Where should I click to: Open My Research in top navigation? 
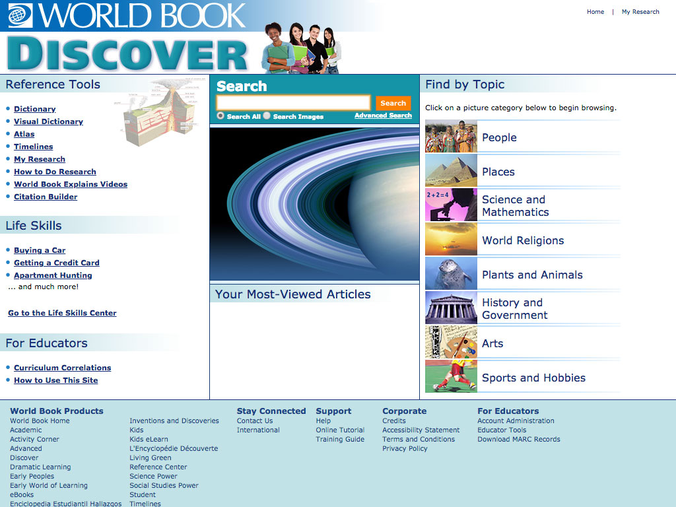(x=640, y=12)
